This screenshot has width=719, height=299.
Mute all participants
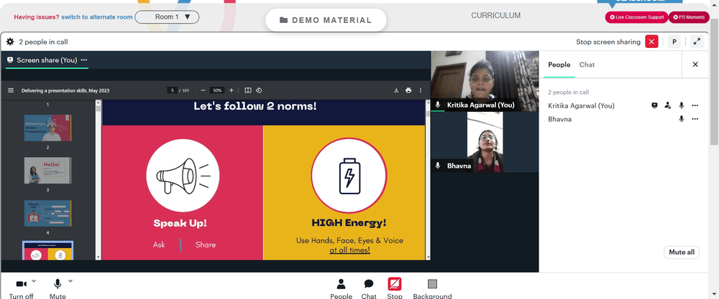[x=682, y=252]
